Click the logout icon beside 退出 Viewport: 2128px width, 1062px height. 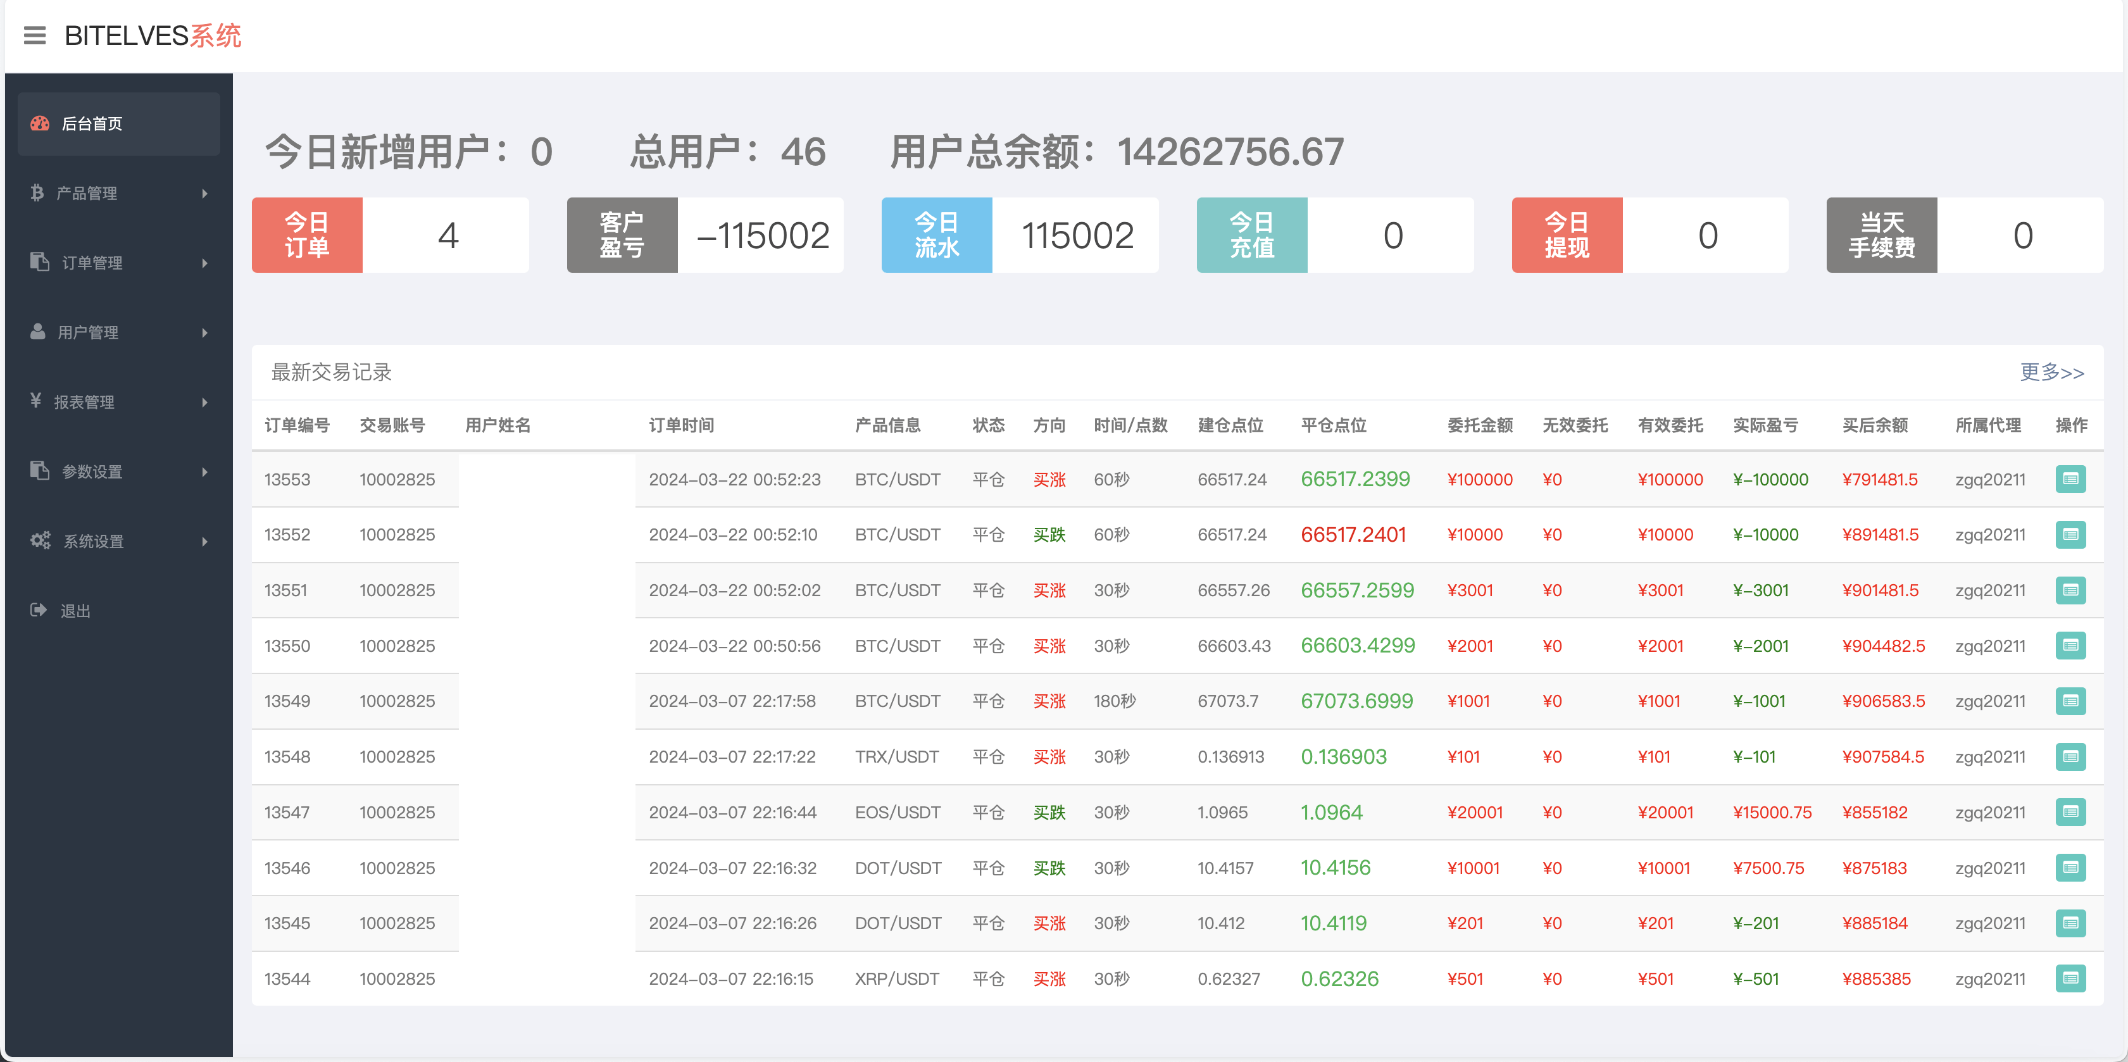click(38, 610)
